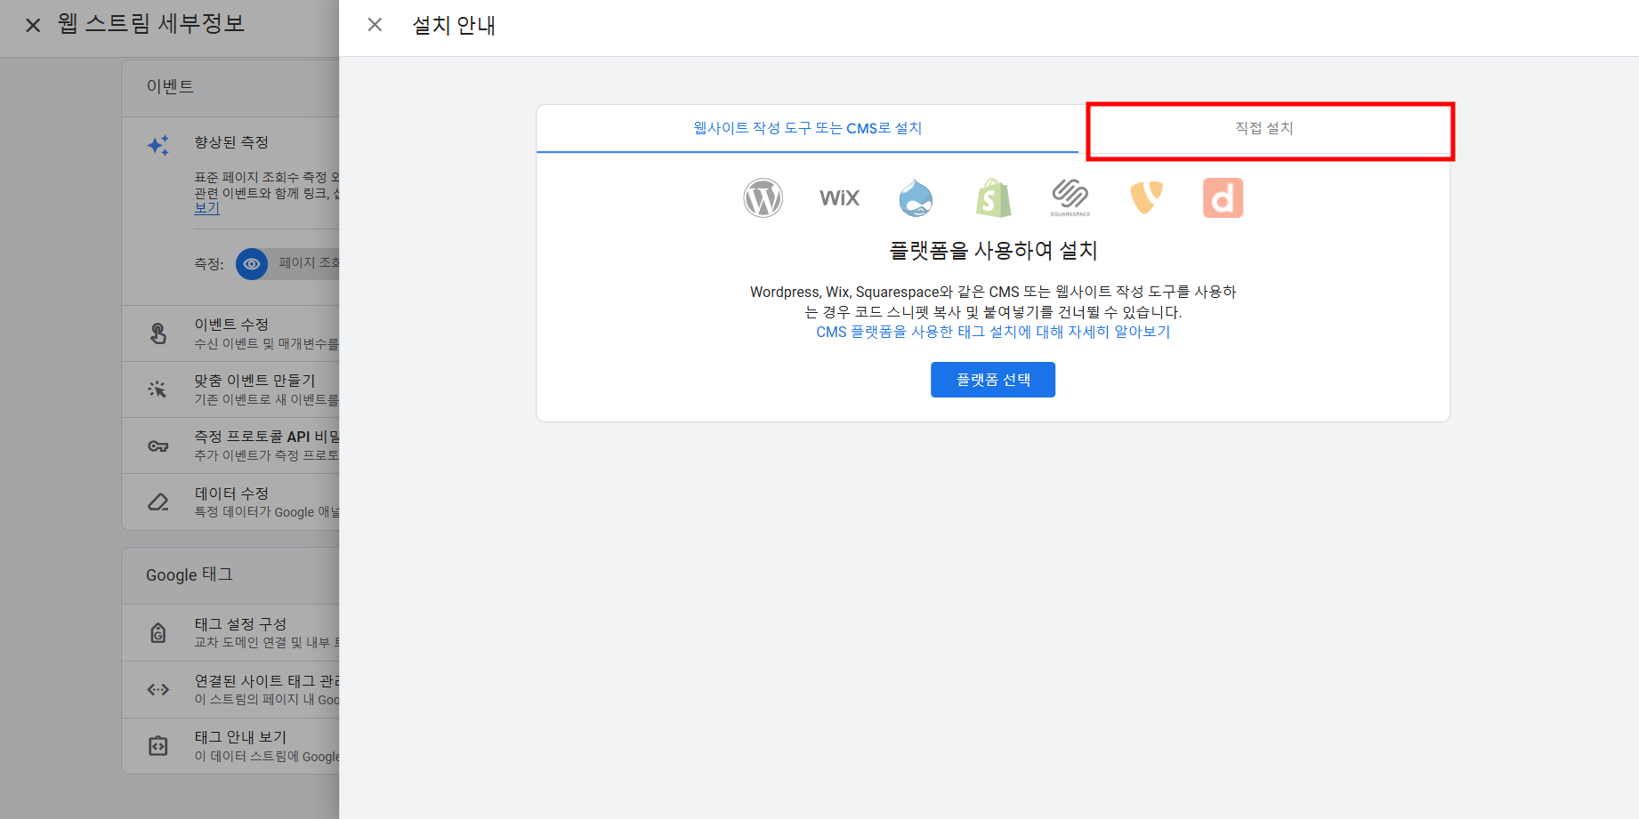Switch to the 직접 설치 tab

(x=1264, y=128)
